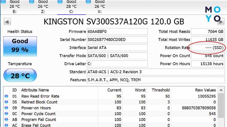Click the Firmware field 60AABBF0
The image size is (227, 127).
(x=117, y=32)
